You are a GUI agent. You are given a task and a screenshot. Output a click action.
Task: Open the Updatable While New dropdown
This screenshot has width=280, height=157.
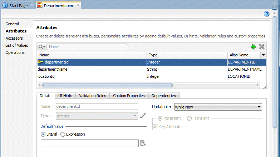coord(218,107)
